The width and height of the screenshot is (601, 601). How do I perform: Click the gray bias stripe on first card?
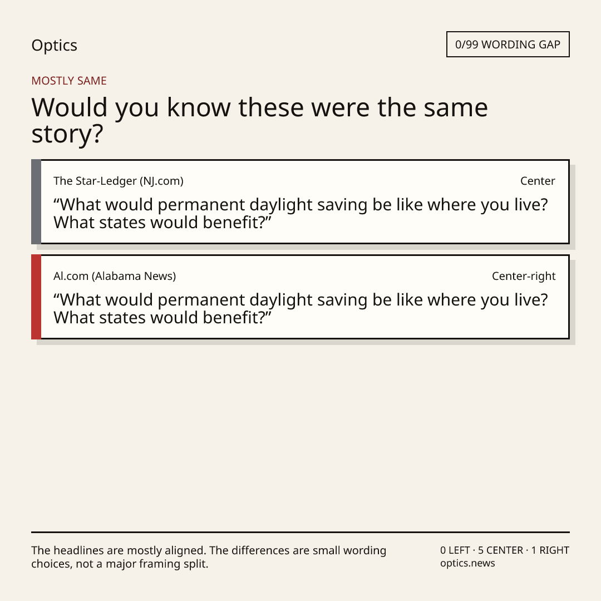tap(36, 201)
